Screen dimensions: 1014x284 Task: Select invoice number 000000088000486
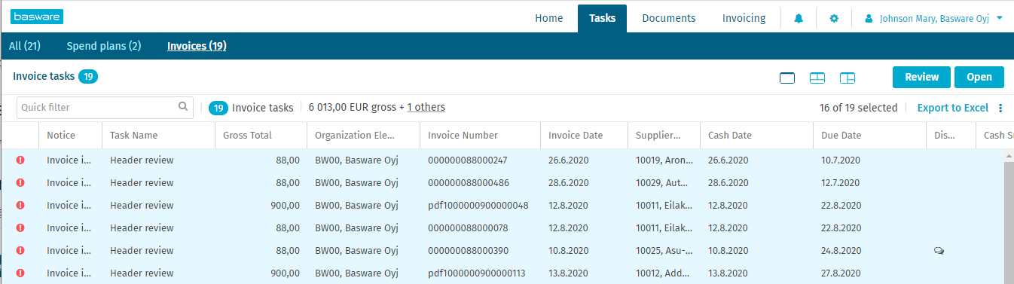point(468,182)
